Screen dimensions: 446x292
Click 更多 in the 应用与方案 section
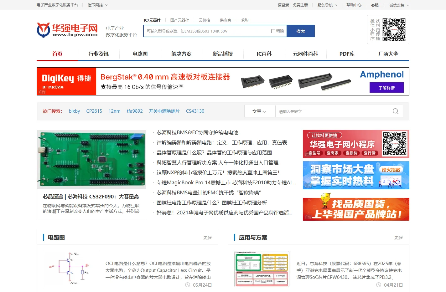399,238
